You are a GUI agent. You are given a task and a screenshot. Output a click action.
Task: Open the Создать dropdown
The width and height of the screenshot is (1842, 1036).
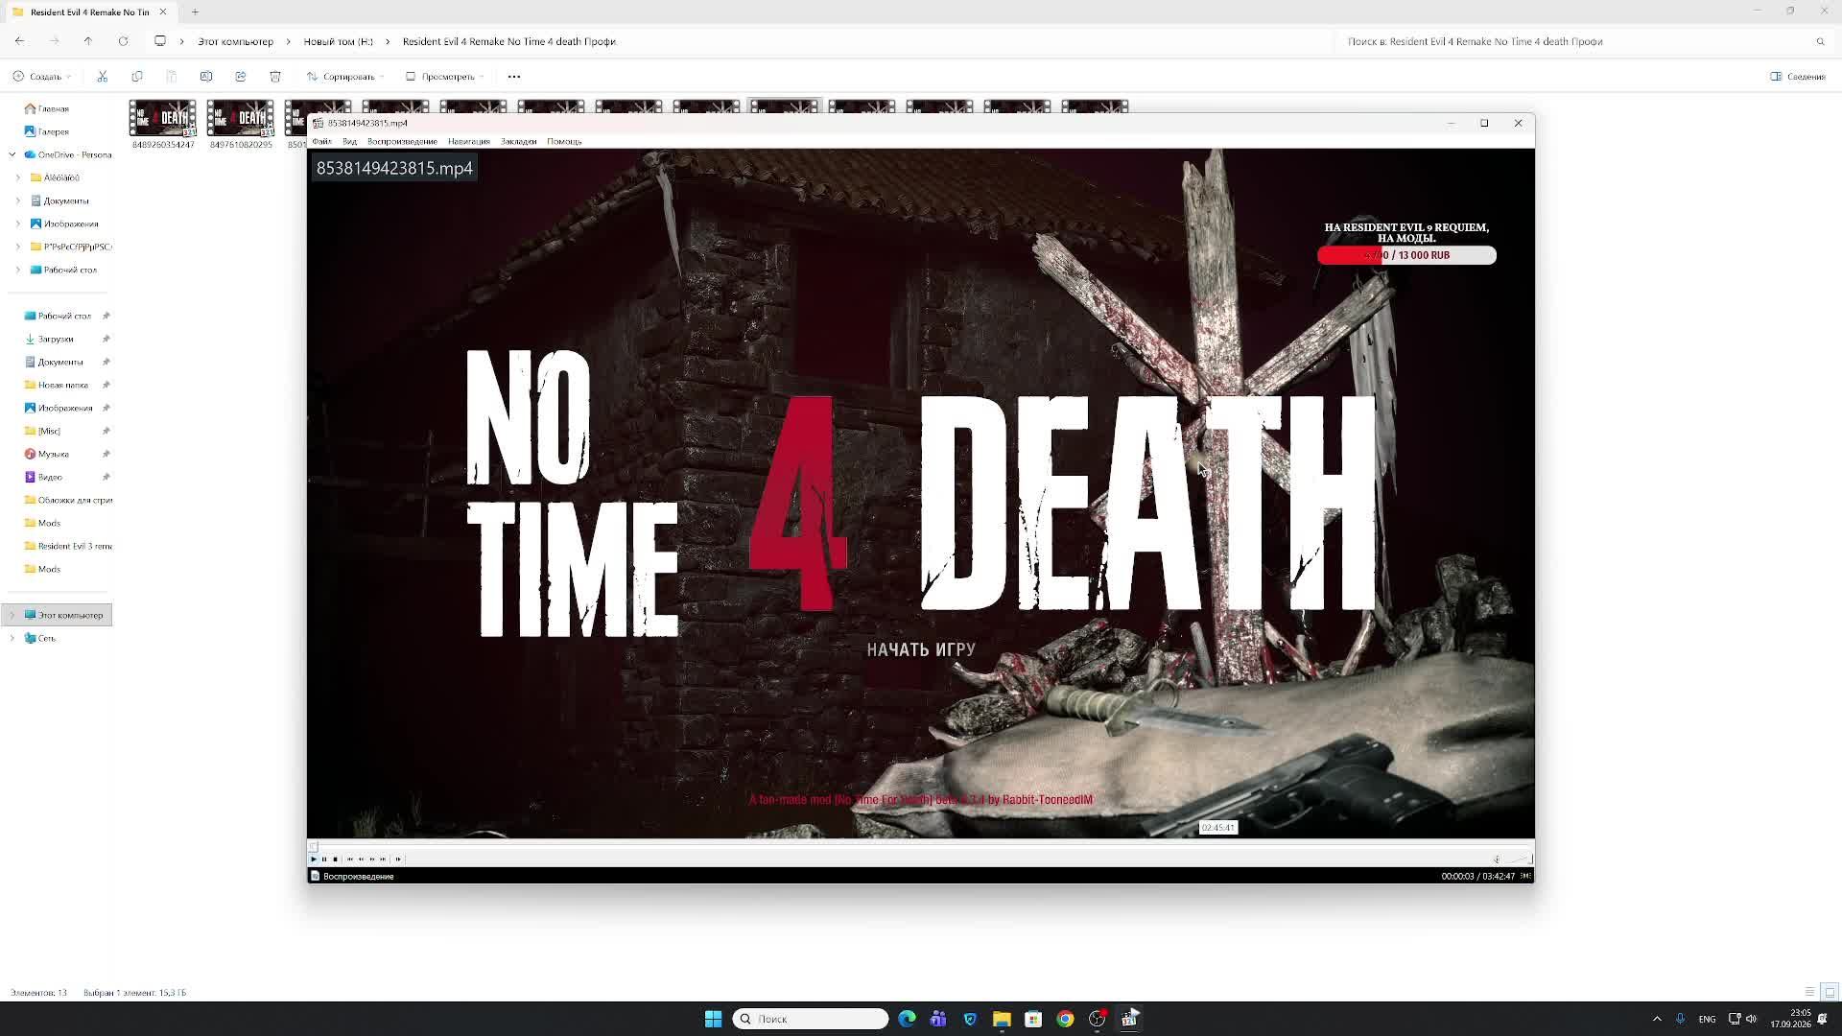click(42, 77)
